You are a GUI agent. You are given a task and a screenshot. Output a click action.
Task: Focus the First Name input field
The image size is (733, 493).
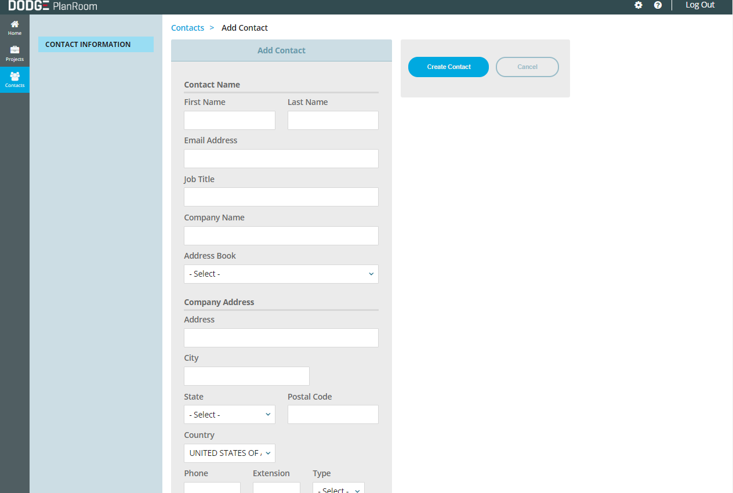tap(229, 121)
